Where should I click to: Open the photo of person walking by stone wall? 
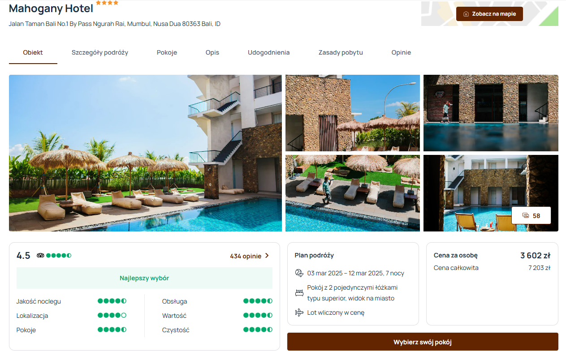click(x=491, y=113)
